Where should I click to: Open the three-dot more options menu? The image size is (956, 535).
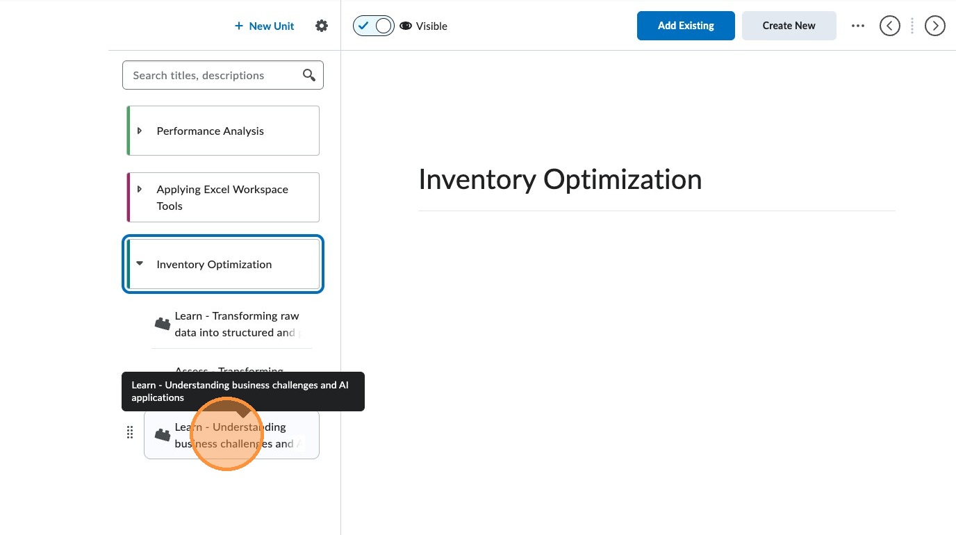click(x=858, y=26)
